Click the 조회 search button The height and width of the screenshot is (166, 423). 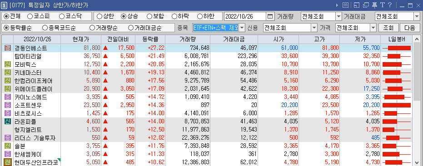tap(388, 28)
